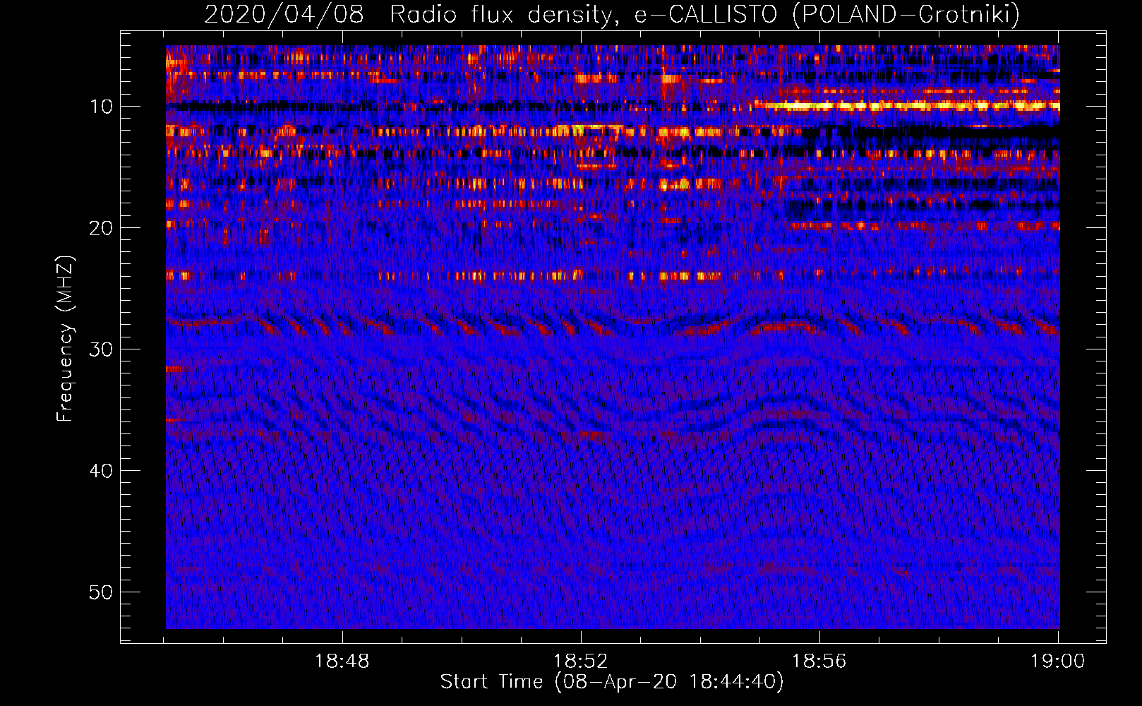Click the '18:56' time tick label
Image resolution: width=1142 pixels, height=706 pixels.
[819, 661]
